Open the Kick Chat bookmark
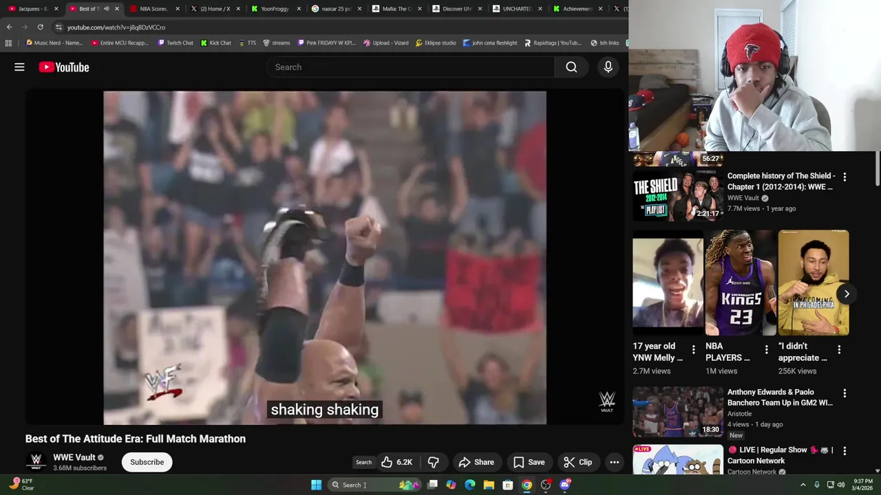This screenshot has height=495, width=881. [215, 43]
